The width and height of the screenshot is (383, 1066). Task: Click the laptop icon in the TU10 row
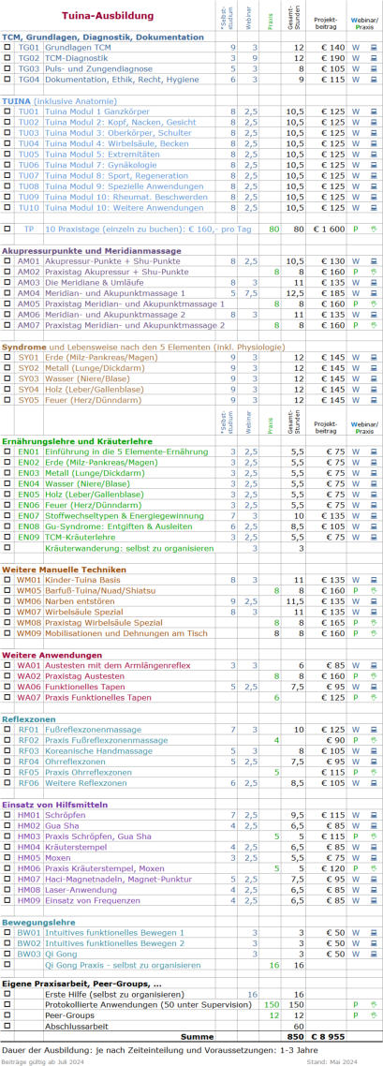pyautogui.click(x=374, y=207)
